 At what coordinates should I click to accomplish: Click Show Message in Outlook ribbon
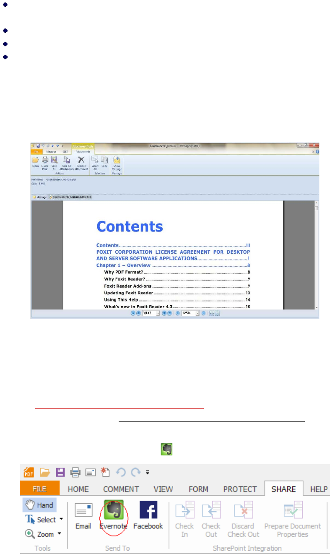pos(117,163)
